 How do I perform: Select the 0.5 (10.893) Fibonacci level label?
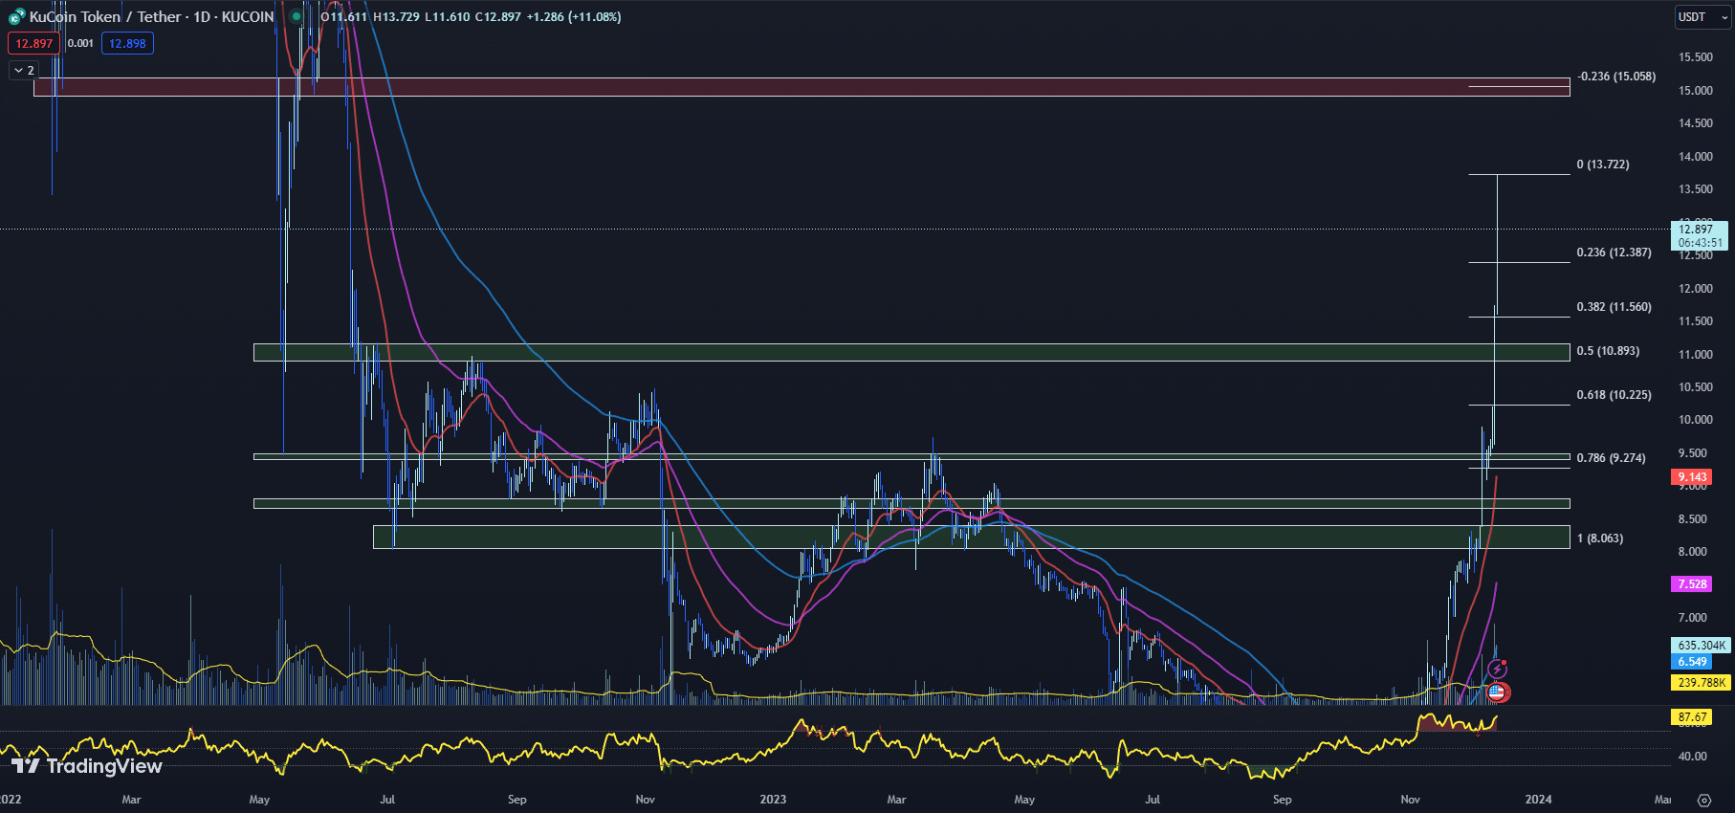(1608, 351)
